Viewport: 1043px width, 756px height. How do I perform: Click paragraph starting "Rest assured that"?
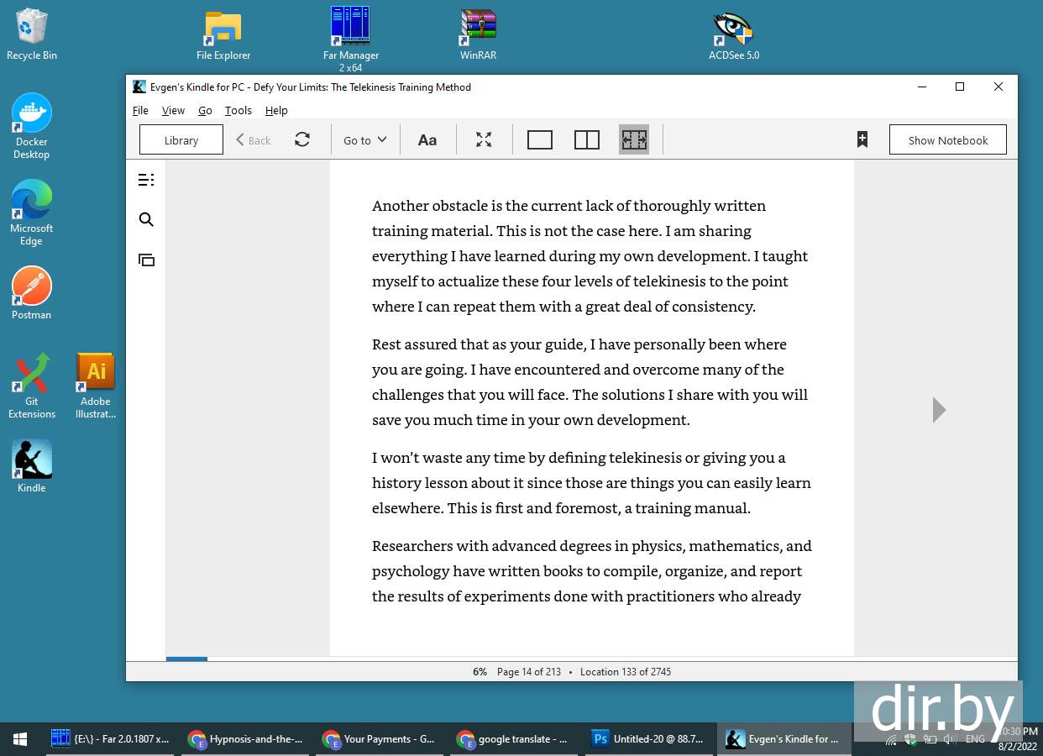point(590,382)
